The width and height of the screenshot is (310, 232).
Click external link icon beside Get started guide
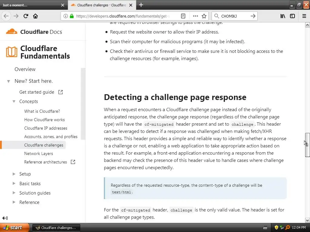(61, 92)
